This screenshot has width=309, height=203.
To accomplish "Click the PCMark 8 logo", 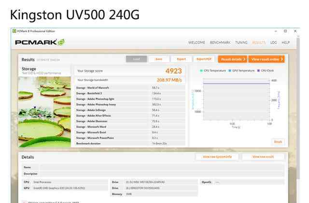I will pos(40,42).
